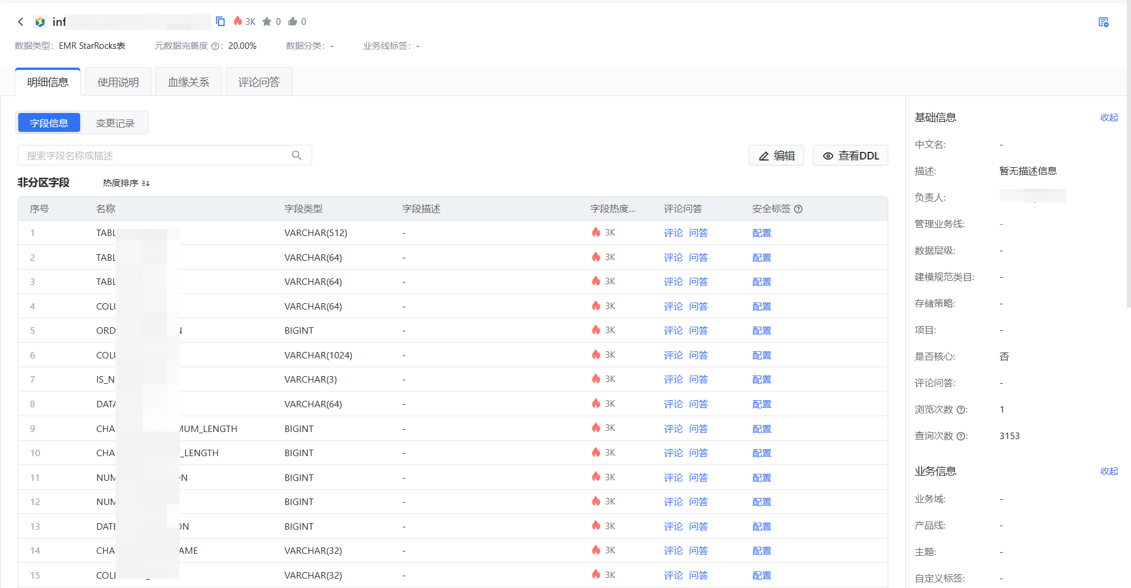The width and height of the screenshot is (1131, 588).
Task: Click 问答 link in row 14
Action: click(x=699, y=551)
